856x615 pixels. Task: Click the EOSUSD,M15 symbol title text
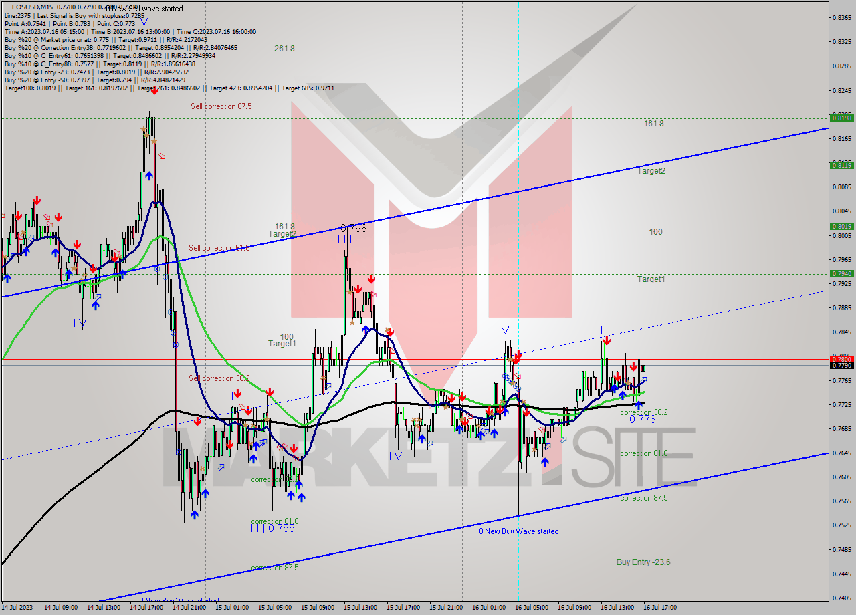(x=31, y=7)
